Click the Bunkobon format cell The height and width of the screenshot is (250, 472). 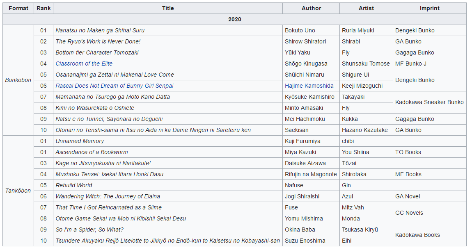pos(18,80)
